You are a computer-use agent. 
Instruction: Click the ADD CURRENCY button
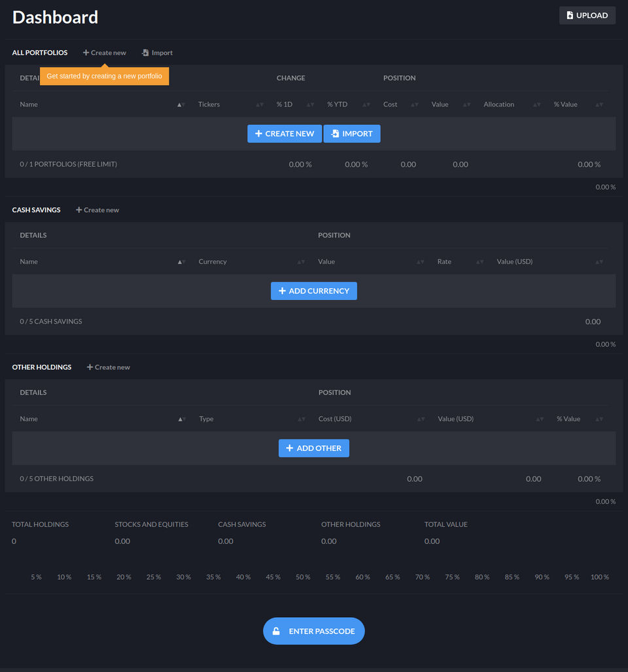pos(313,291)
